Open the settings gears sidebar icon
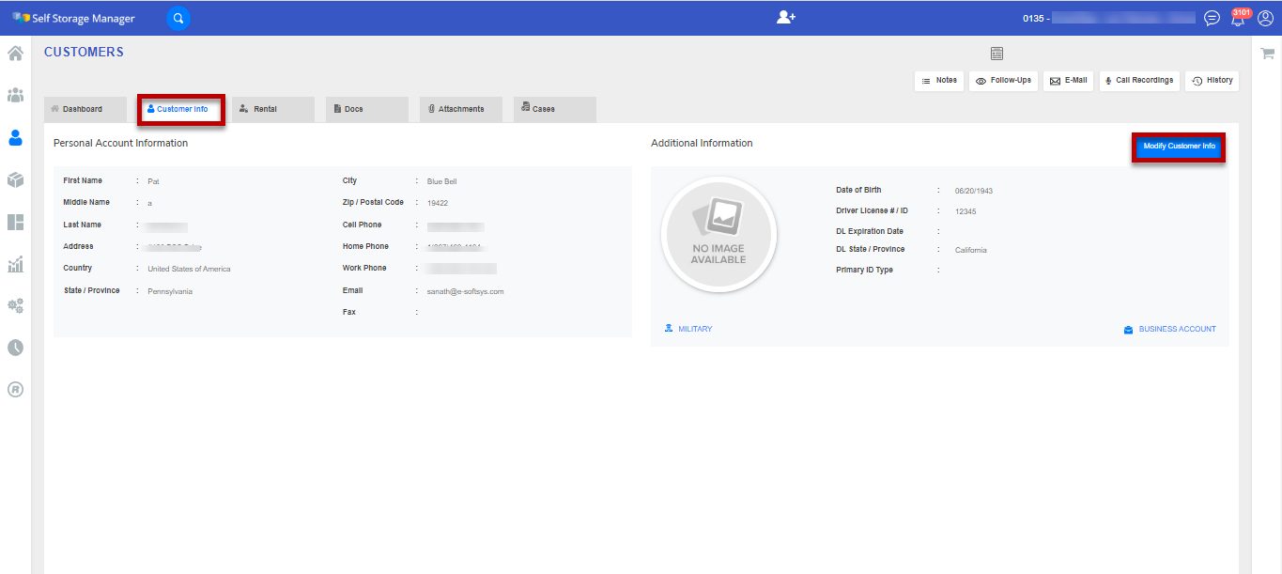Image resolution: width=1282 pixels, height=574 pixels. click(15, 305)
